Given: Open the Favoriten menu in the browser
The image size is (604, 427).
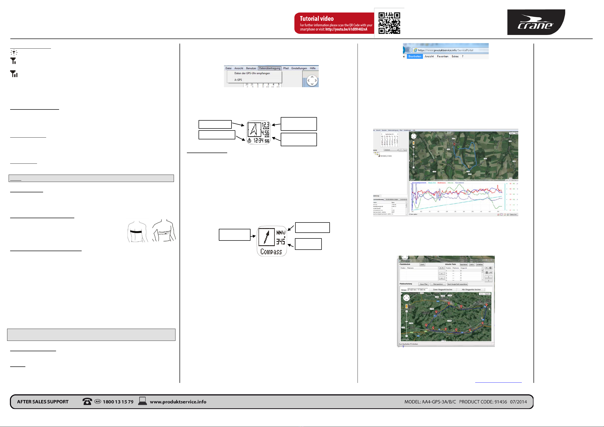Looking at the screenshot, I should [442, 56].
